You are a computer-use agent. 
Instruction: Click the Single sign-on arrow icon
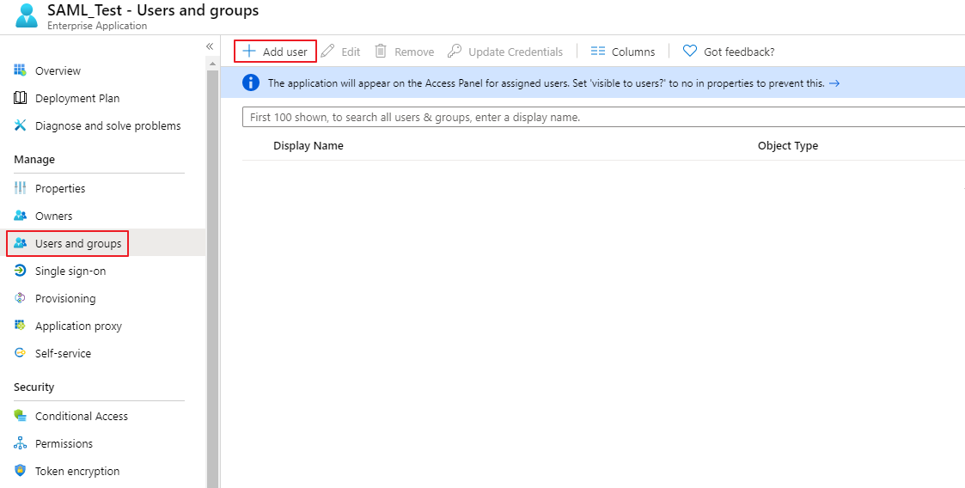click(x=20, y=271)
